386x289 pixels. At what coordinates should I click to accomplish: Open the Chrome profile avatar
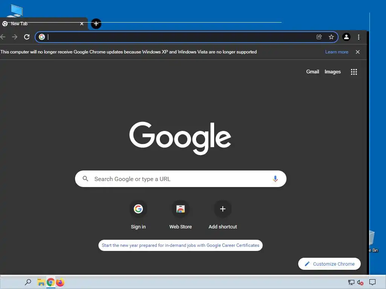click(x=346, y=37)
